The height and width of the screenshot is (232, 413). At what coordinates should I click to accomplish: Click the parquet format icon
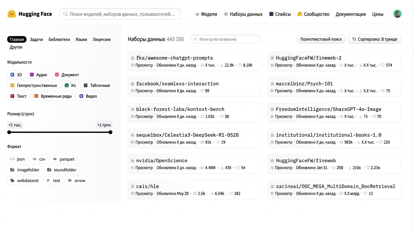click(x=55, y=159)
